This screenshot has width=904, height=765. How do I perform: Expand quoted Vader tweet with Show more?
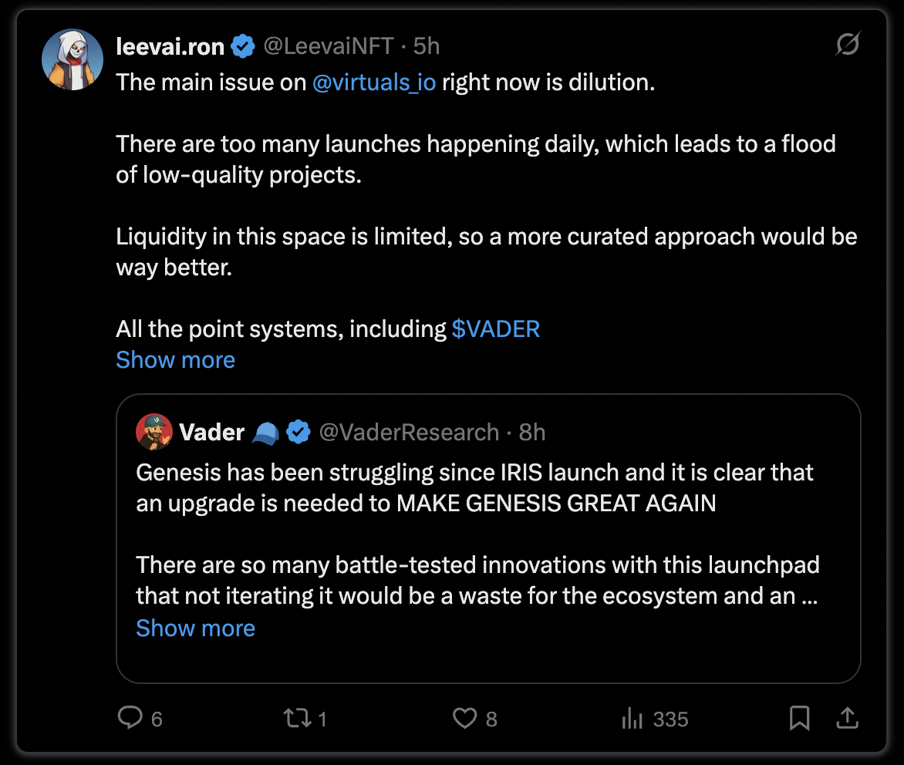pyautogui.click(x=195, y=628)
